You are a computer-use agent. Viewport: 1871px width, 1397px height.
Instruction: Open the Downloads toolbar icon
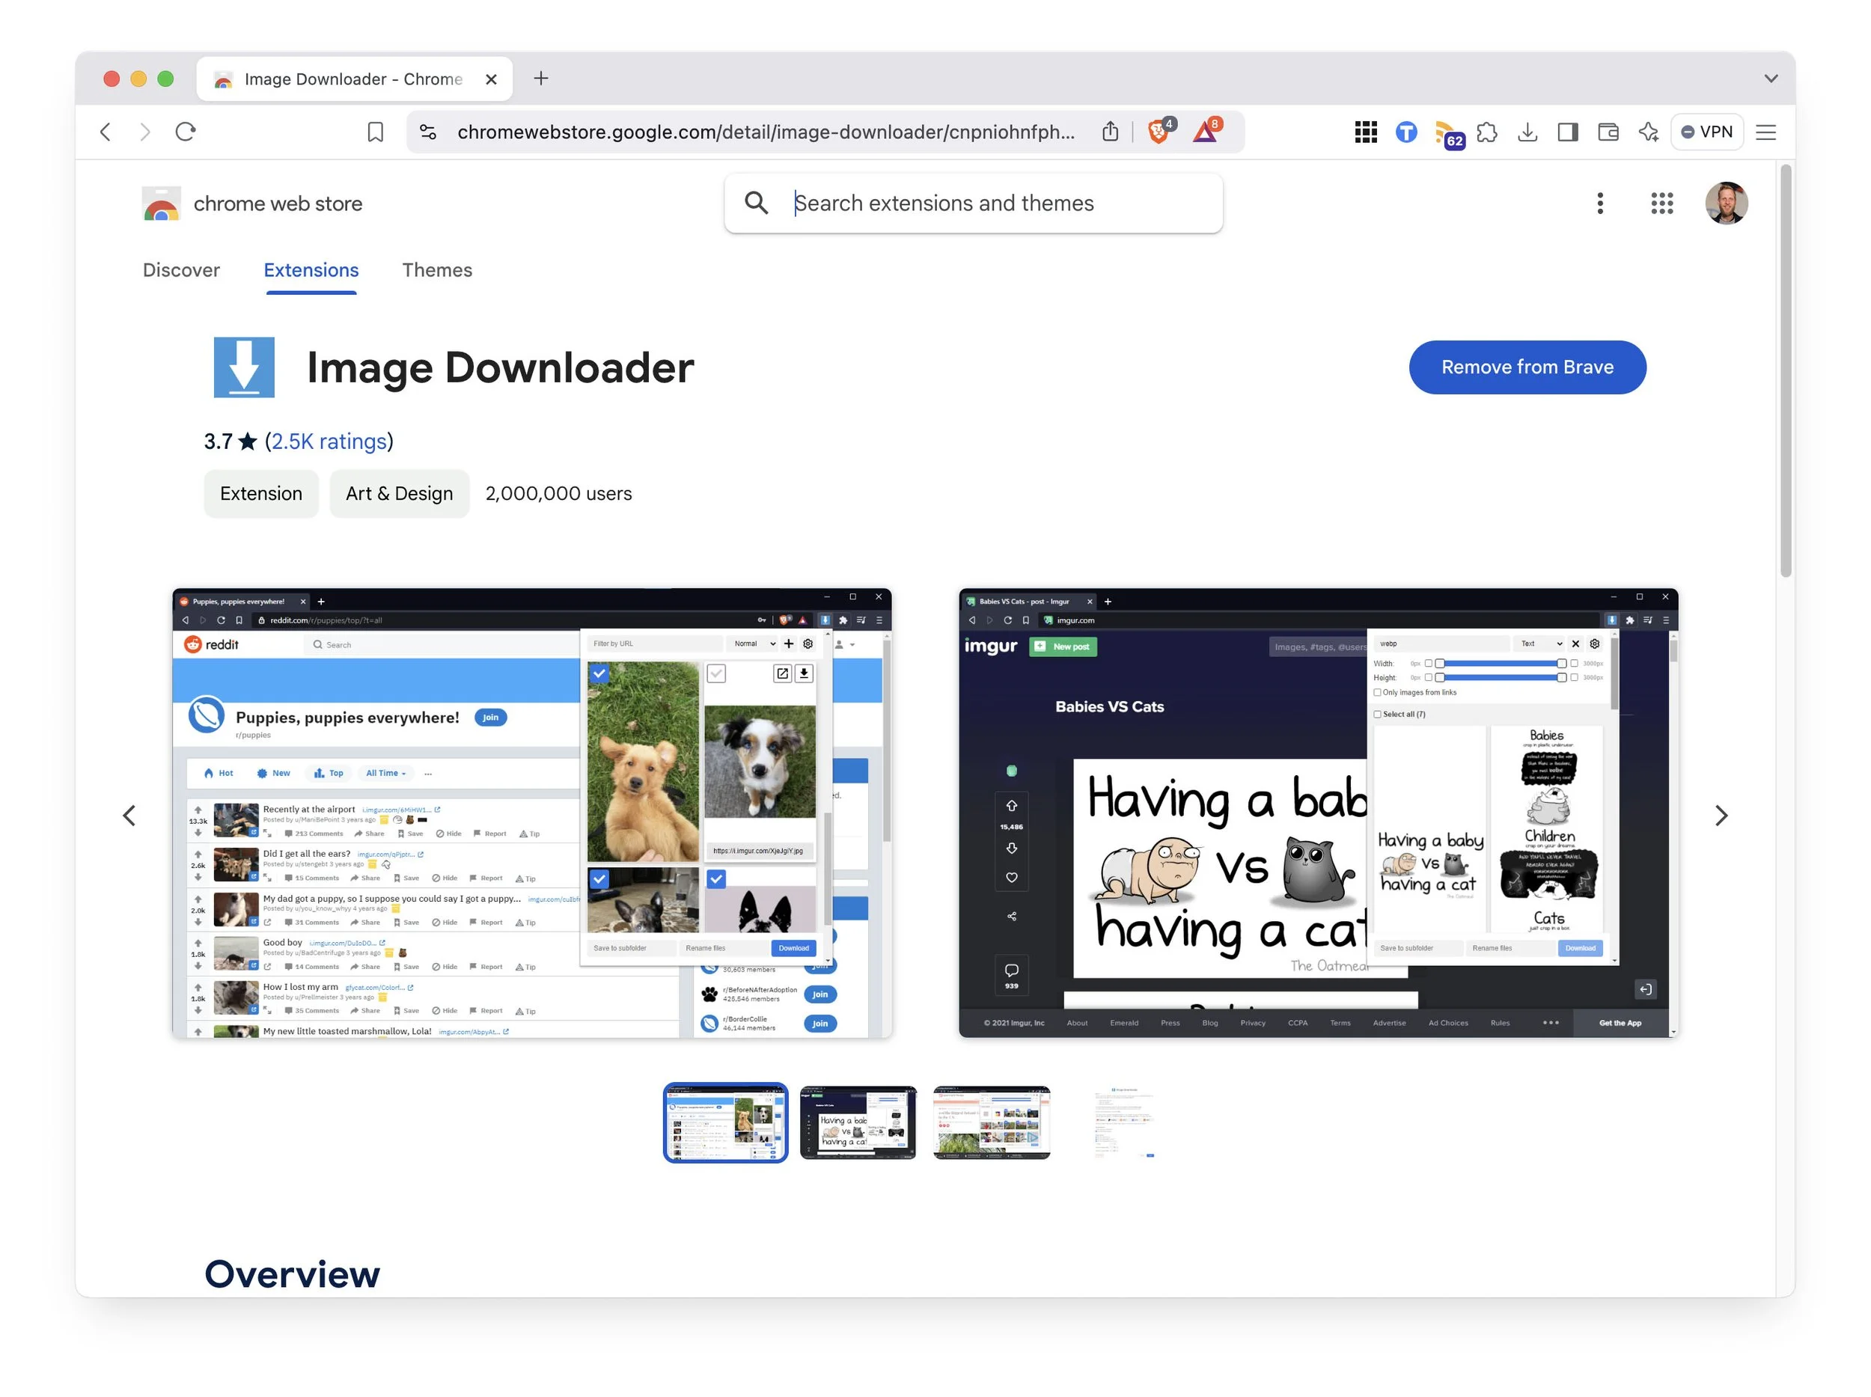tap(1527, 132)
